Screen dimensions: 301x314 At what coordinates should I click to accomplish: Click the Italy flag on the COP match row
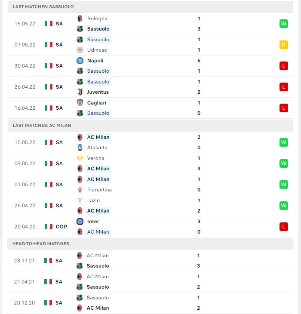point(49,227)
